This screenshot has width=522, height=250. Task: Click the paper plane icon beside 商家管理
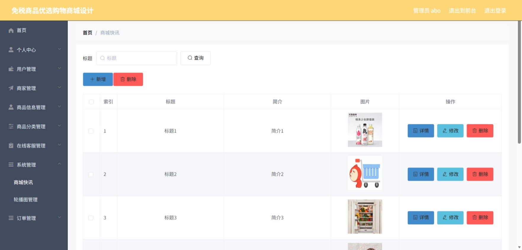tap(11, 88)
